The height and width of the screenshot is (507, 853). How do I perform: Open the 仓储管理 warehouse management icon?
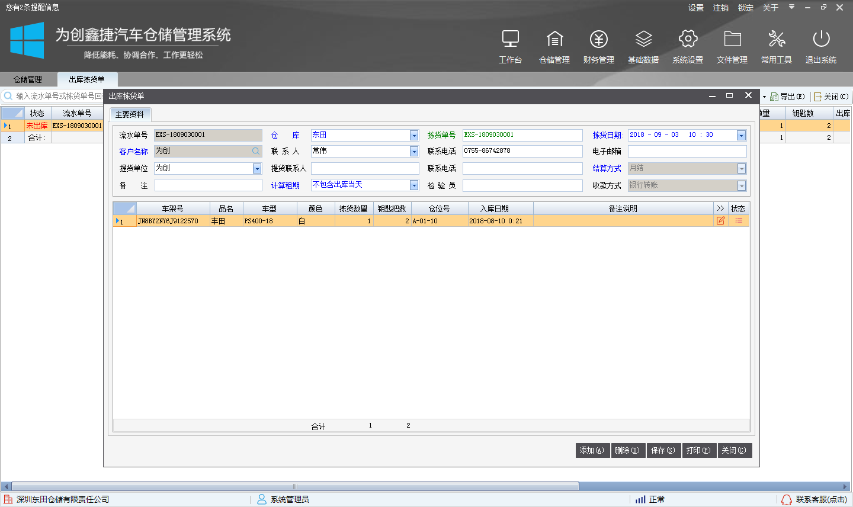tap(554, 46)
